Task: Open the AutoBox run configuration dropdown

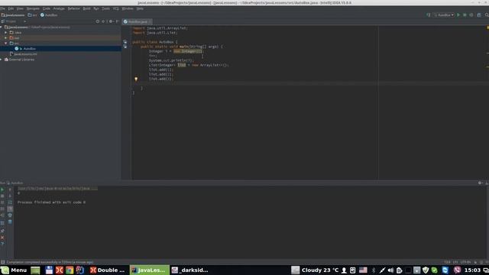Action: (x=444, y=15)
